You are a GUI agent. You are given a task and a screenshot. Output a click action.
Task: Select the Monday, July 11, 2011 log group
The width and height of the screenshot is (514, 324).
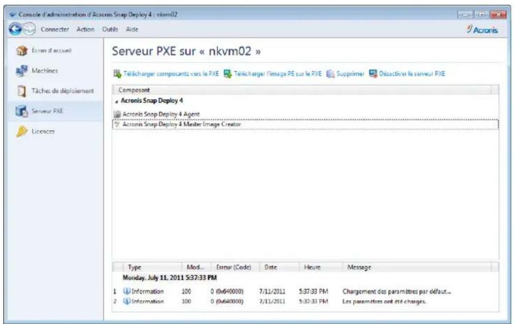(170, 278)
